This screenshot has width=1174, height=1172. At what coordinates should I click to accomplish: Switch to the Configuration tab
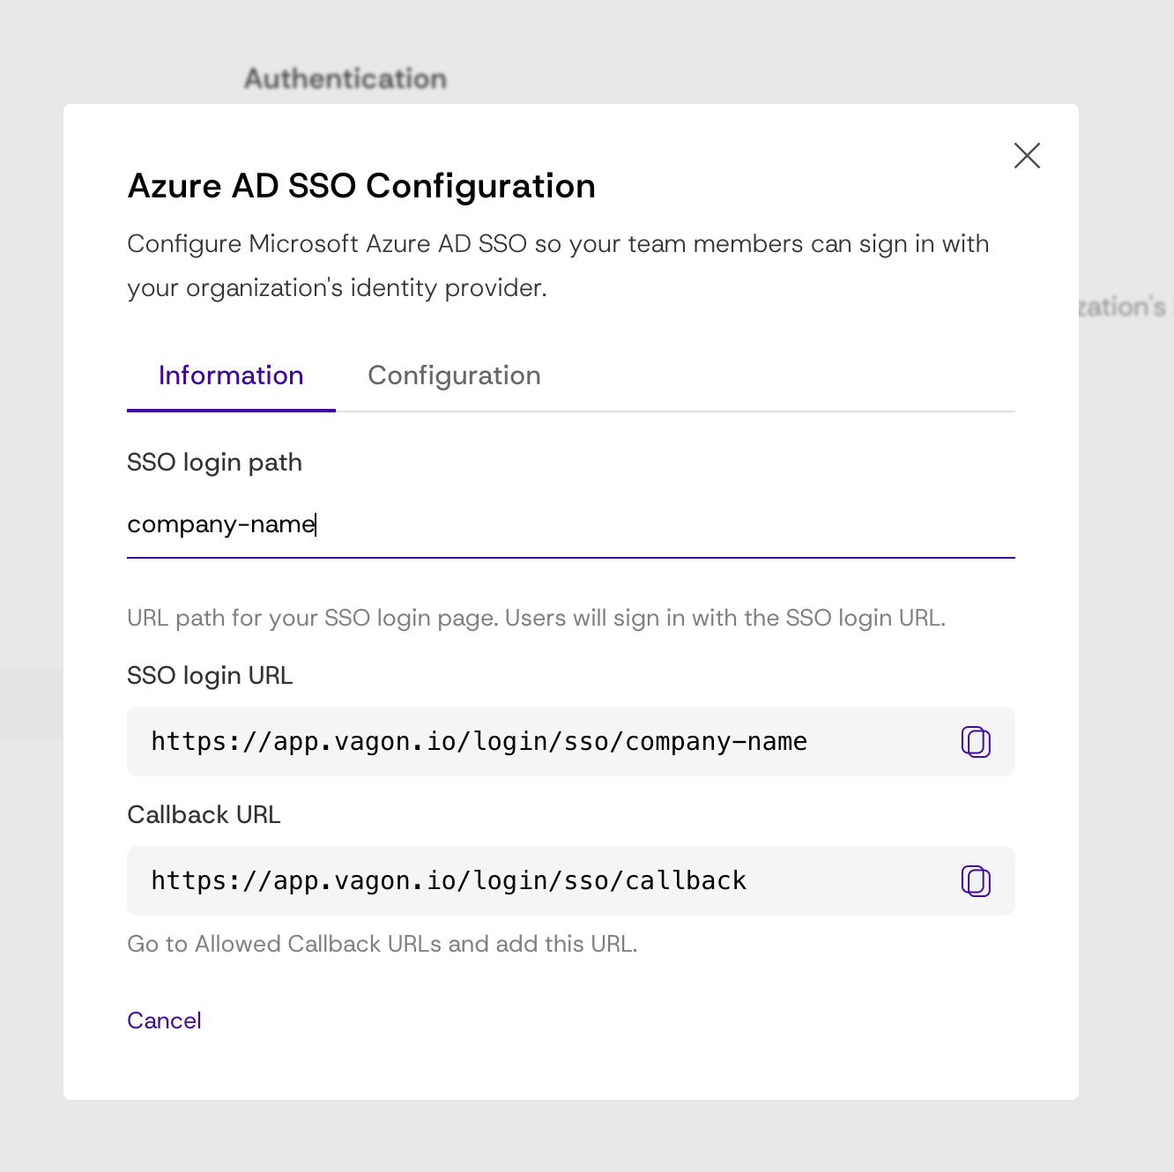click(x=454, y=376)
